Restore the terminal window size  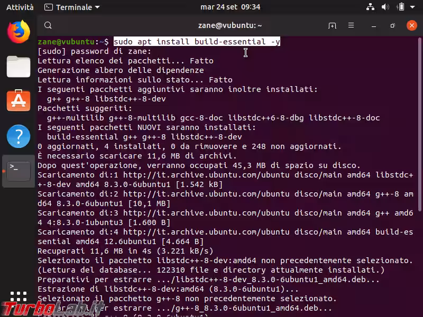tap(392, 25)
